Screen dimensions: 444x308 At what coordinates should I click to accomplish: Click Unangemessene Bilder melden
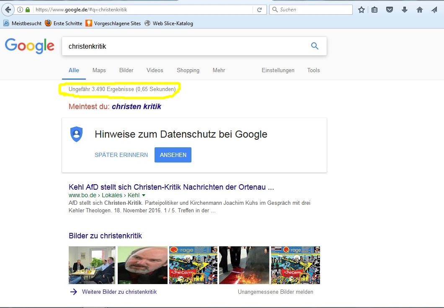tap(276, 292)
